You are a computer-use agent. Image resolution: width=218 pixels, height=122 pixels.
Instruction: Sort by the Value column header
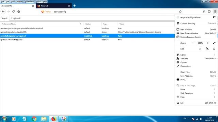tap(146, 24)
